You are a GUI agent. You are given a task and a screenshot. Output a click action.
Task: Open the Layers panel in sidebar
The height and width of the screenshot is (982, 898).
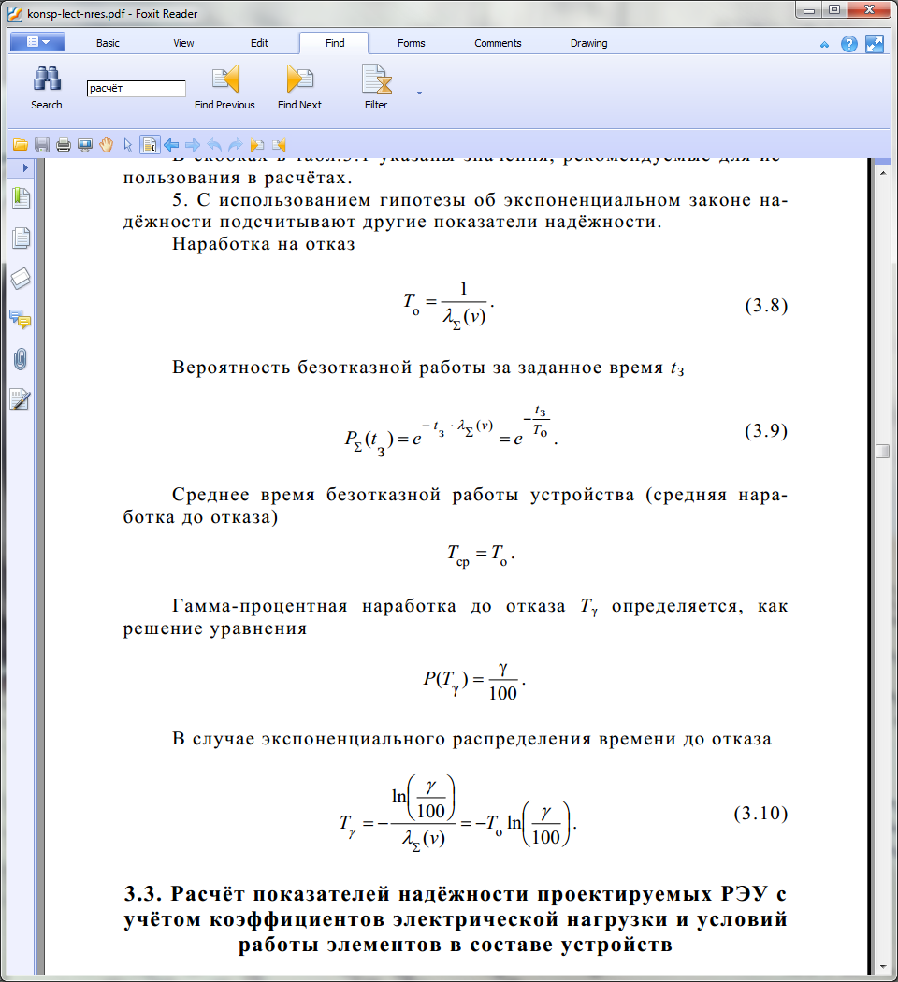[x=21, y=279]
